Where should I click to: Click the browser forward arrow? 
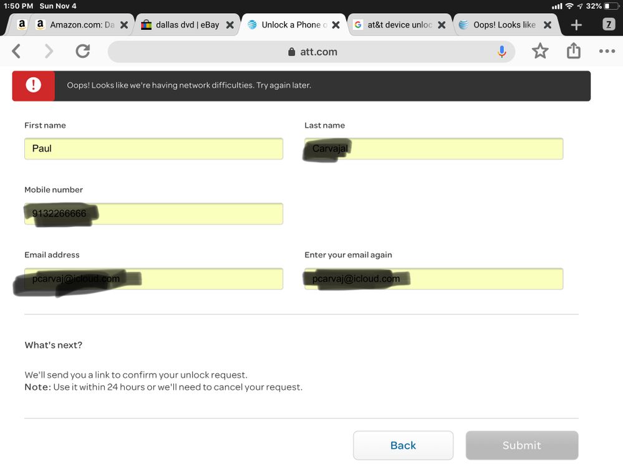(49, 52)
